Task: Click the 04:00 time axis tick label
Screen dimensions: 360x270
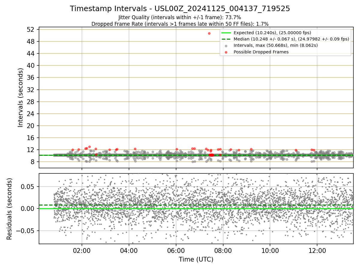Action: point(129,250)
